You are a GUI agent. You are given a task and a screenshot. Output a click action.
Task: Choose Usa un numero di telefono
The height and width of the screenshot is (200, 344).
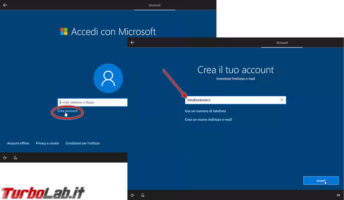[x=205, y=111]
